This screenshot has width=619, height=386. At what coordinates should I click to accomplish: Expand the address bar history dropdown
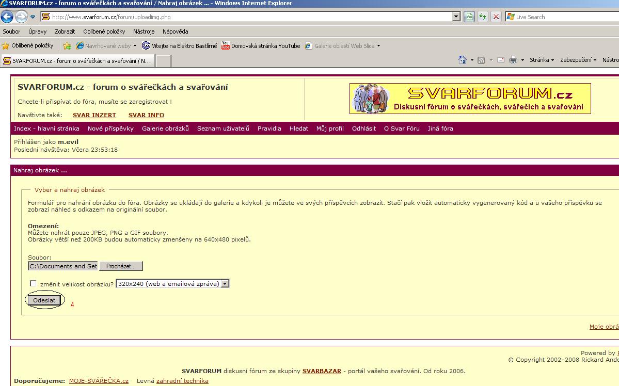(x=456, y=17)
